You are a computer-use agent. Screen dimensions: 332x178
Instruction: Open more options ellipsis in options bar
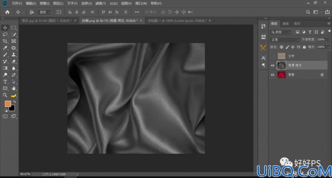pos(137,12)
